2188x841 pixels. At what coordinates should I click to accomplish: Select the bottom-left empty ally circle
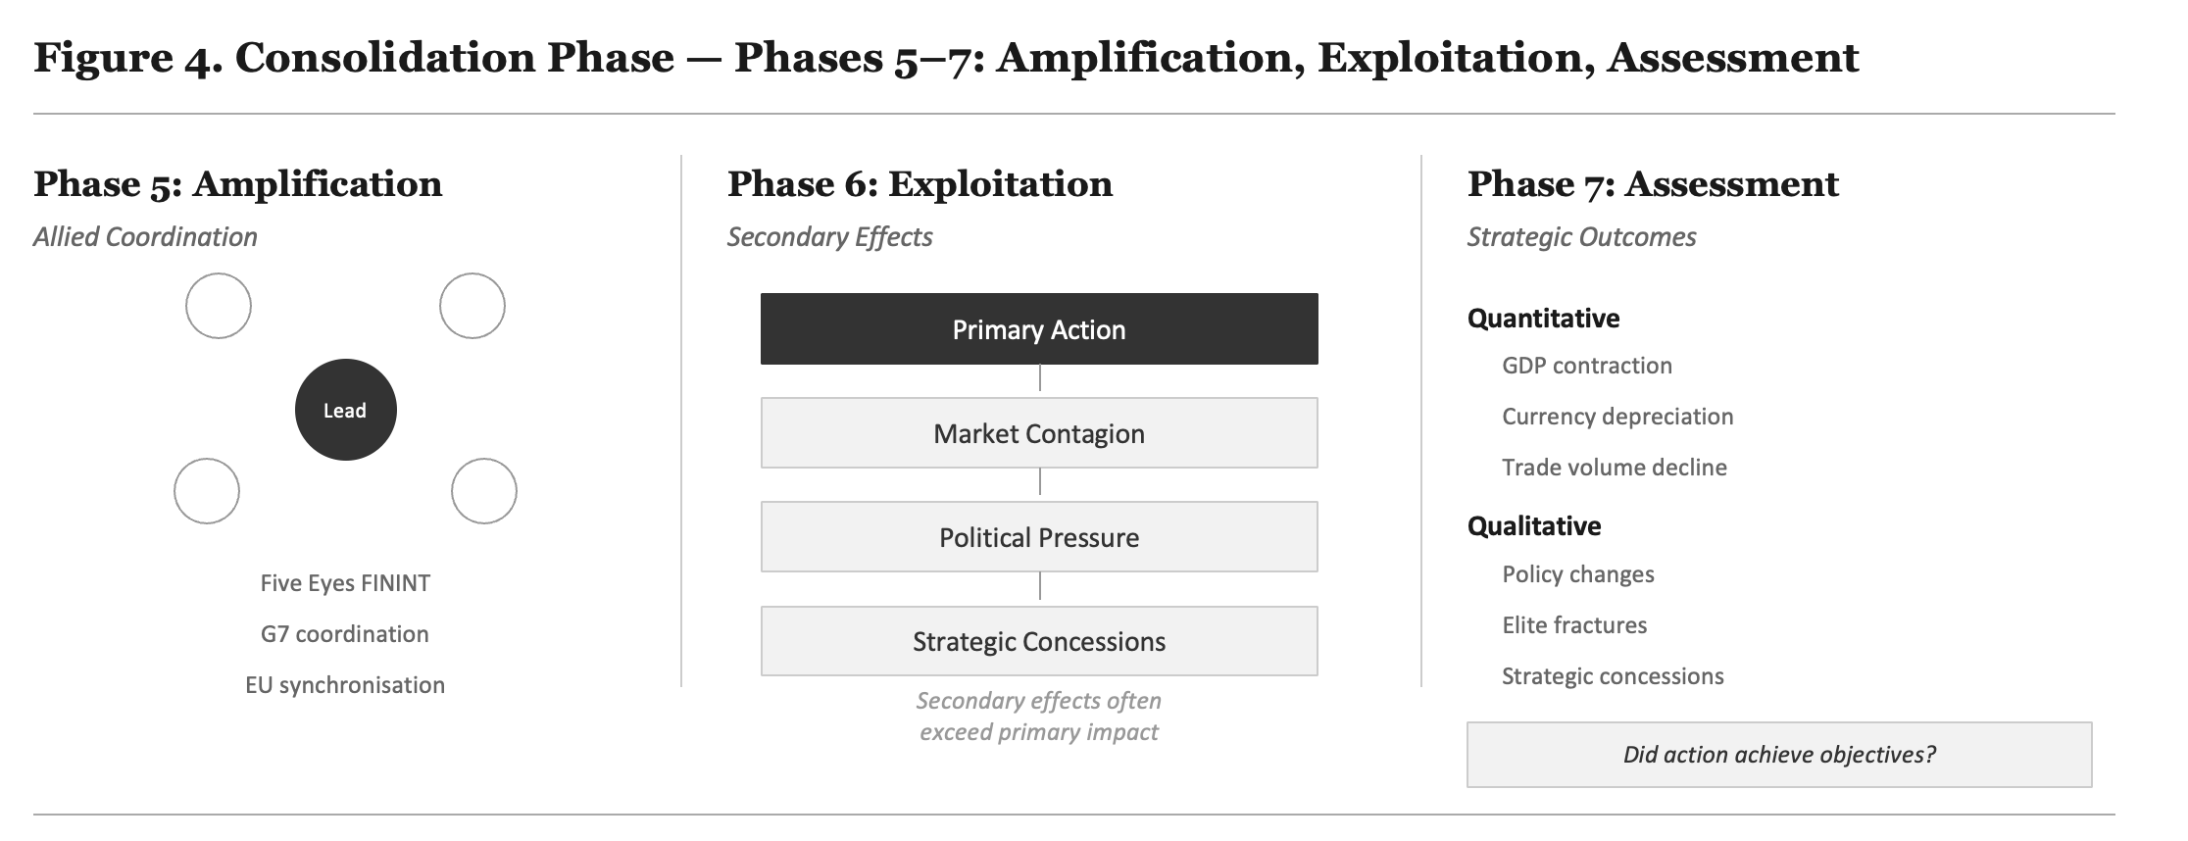(207, 491)
